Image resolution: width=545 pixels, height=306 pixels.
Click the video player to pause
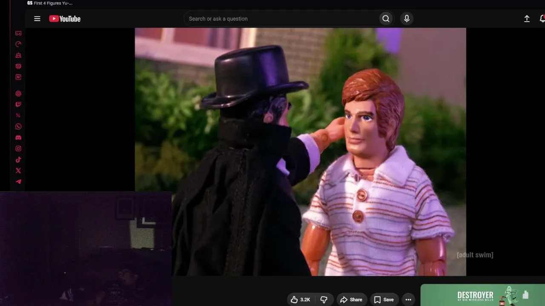[x=300, y=152]
